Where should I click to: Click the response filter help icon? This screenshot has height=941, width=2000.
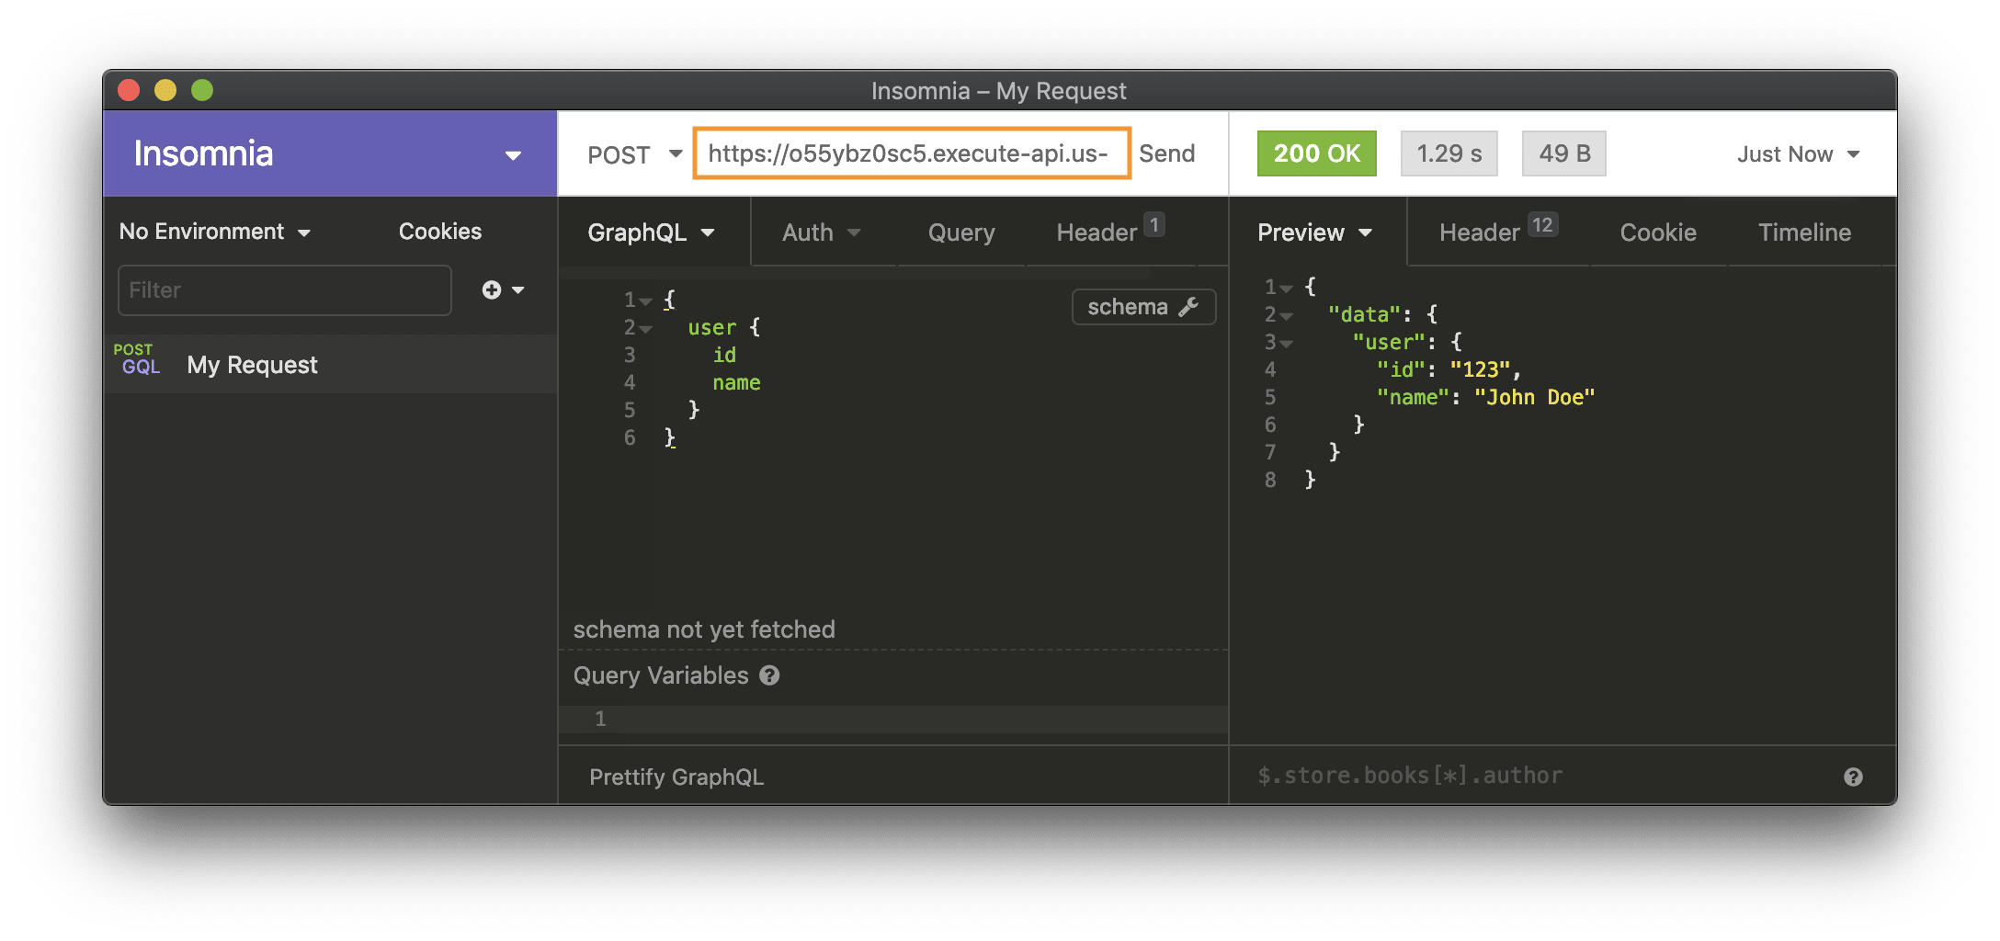(1853, 777)
